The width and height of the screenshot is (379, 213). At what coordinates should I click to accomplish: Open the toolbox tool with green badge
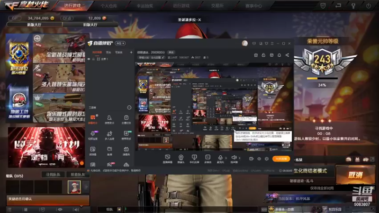[126, 135]
